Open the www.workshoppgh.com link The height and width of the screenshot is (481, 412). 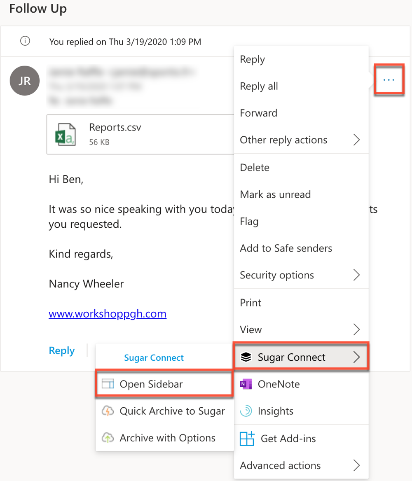tap(108, 314)
